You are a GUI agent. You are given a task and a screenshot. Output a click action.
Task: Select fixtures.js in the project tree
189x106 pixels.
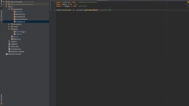[x=17, y=39]
